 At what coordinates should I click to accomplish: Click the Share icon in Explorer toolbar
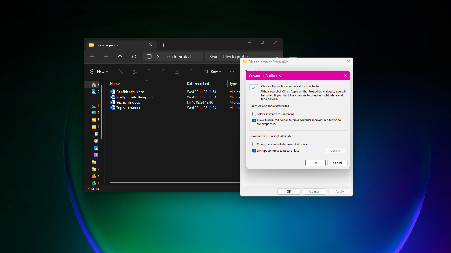[x=177, y=72]
